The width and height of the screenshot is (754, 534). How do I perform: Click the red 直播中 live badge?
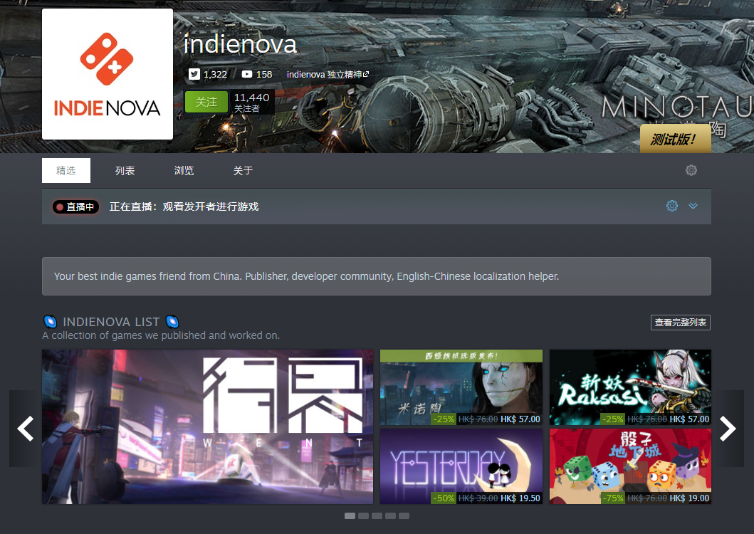pos(76,207)
